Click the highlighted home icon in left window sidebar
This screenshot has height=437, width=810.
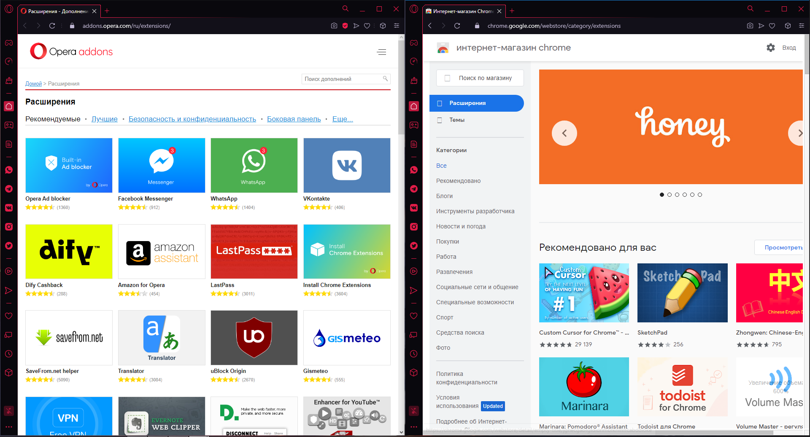[9, 106]
